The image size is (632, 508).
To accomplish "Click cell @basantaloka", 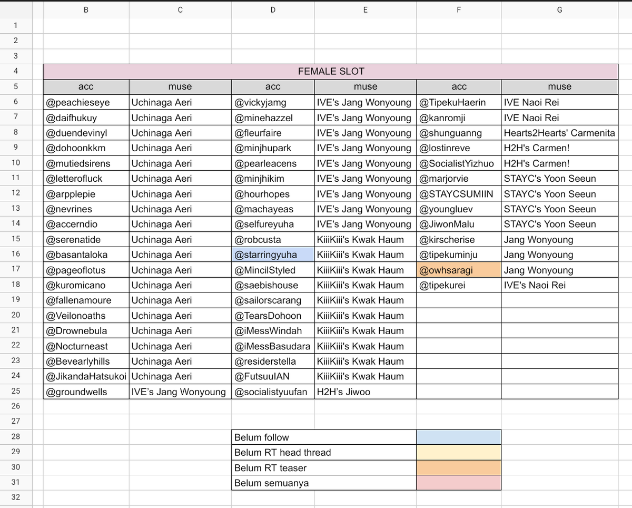I will tap(86, 255).
